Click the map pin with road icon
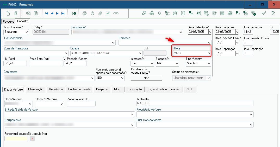This screenshot has height=147, width=280. click(238, 13)
